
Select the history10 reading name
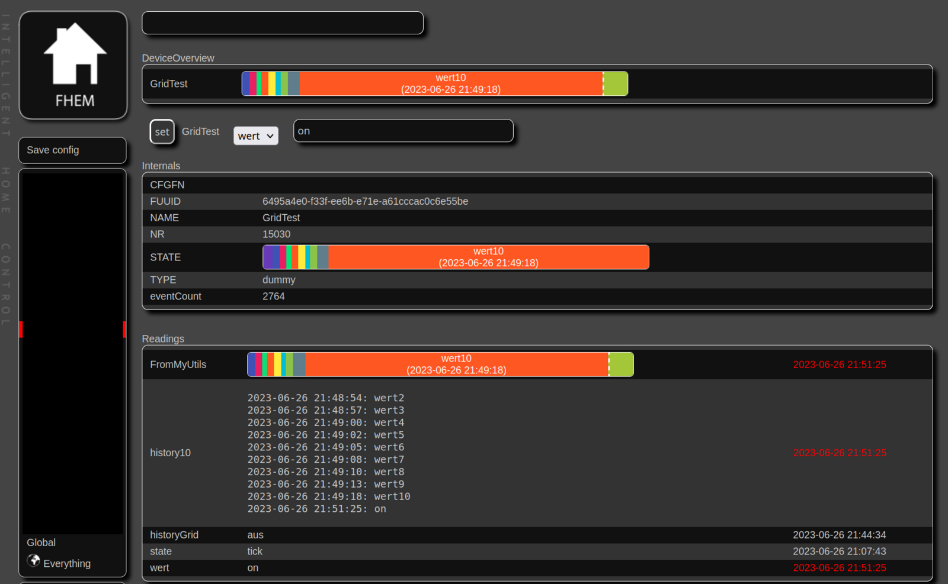[170, 453]
